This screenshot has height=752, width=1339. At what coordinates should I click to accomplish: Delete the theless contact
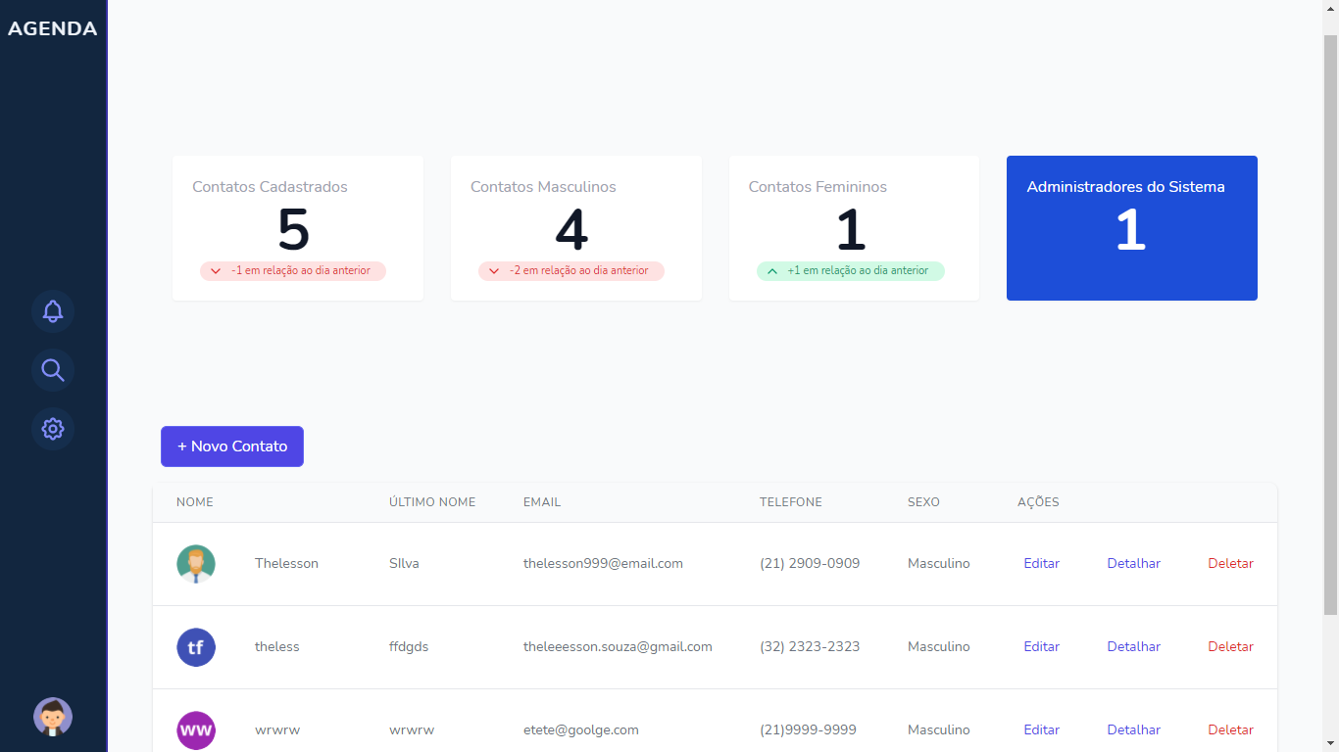[1230, 647]
